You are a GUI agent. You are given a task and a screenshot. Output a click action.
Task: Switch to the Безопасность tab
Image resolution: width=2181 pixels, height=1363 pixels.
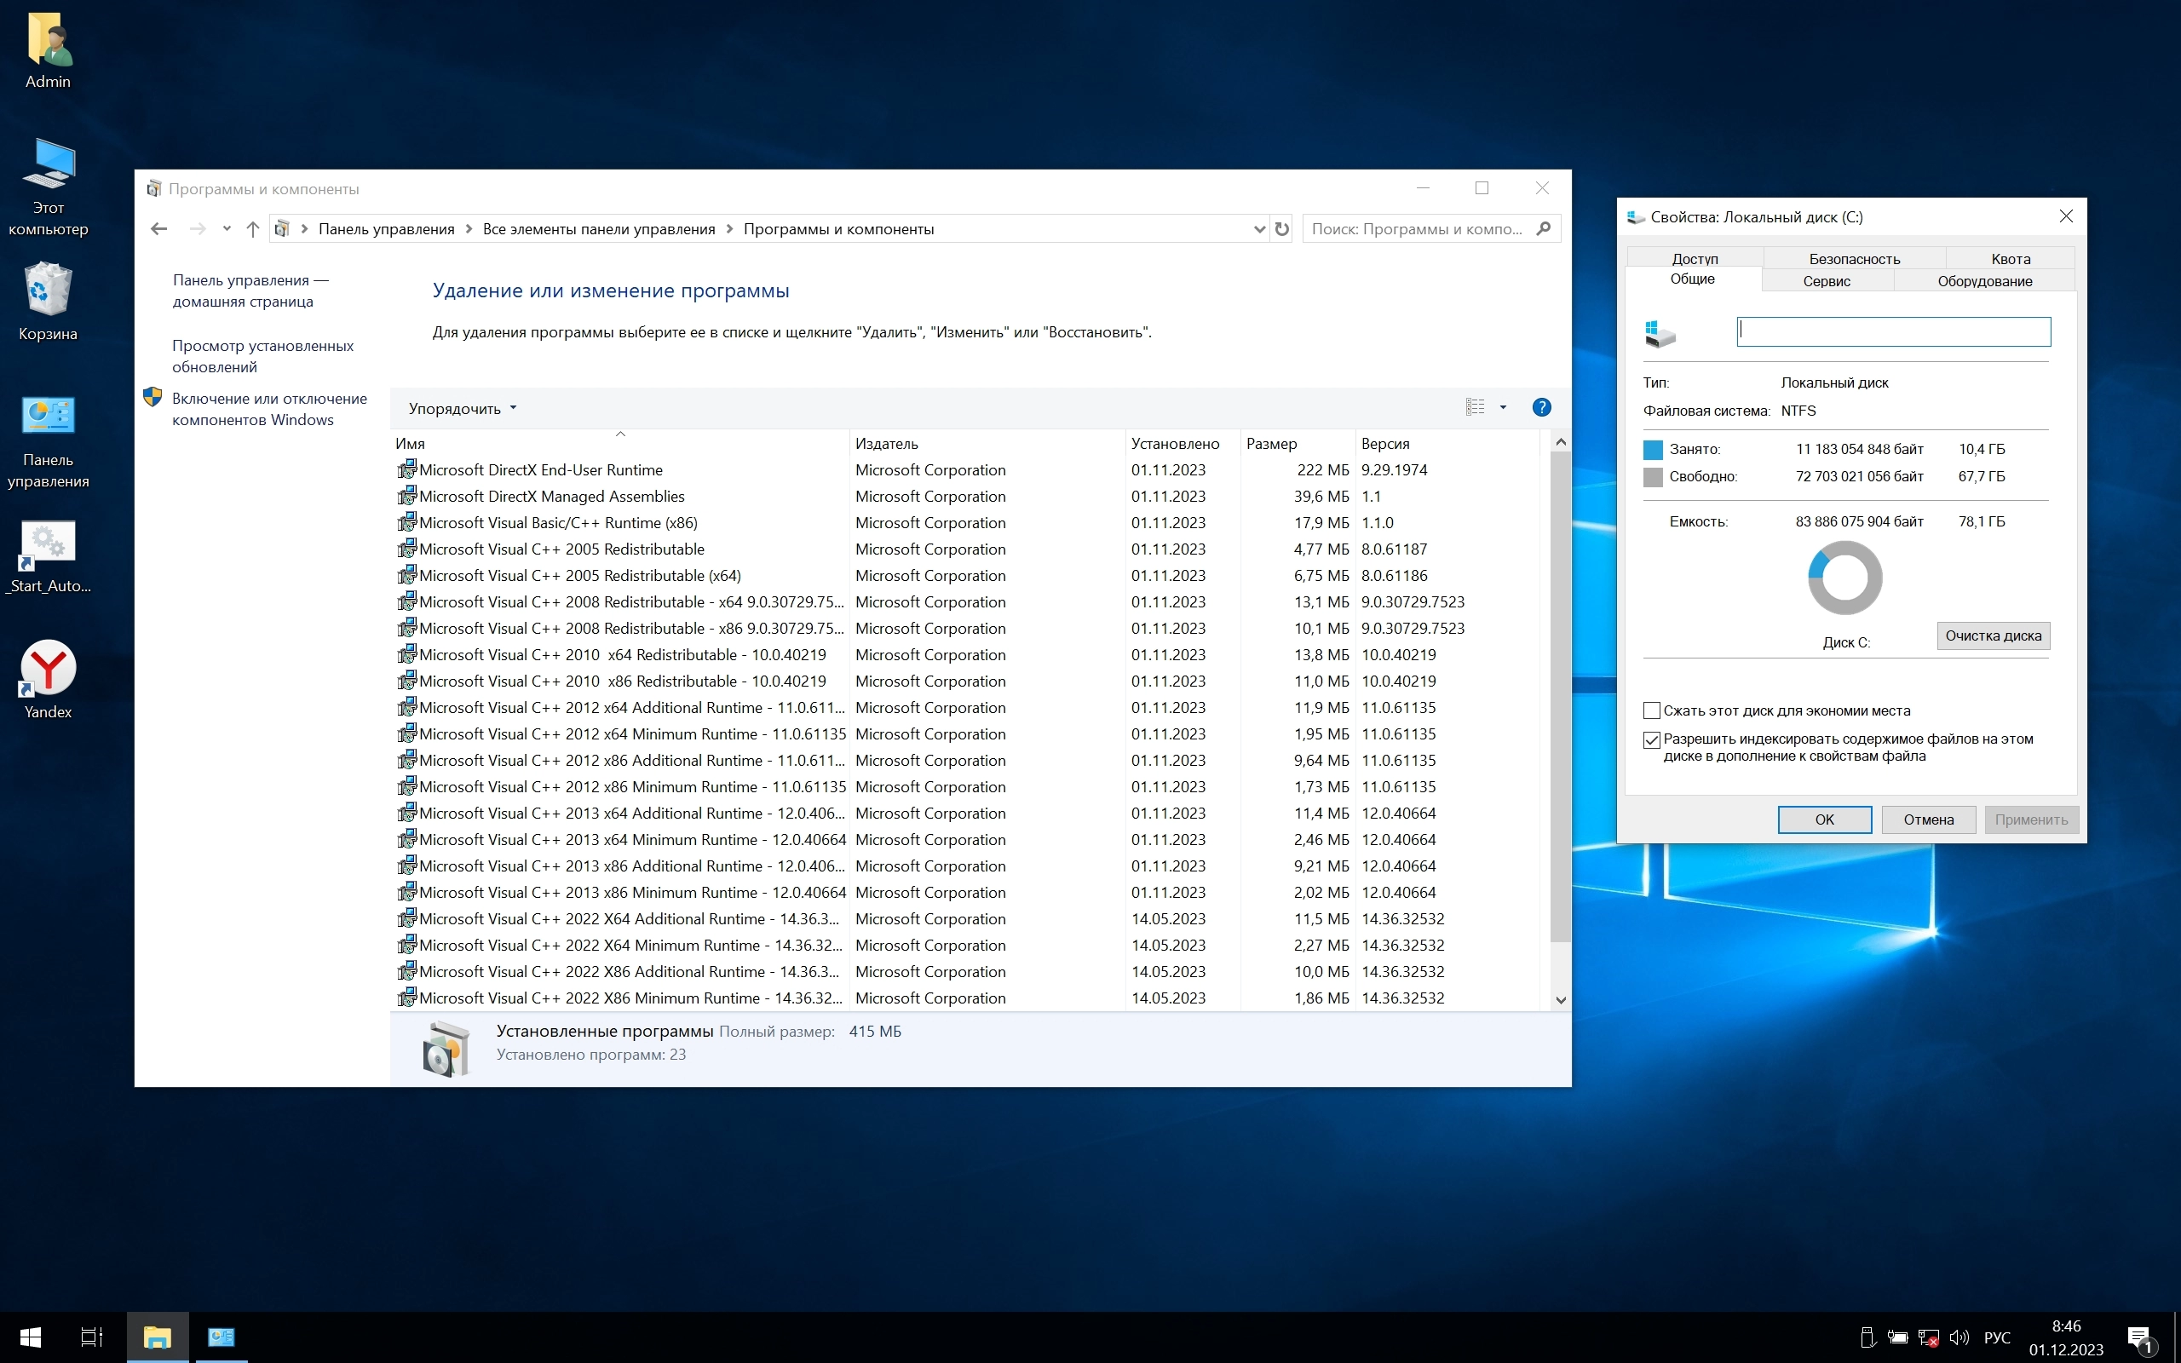[1854, 259]
